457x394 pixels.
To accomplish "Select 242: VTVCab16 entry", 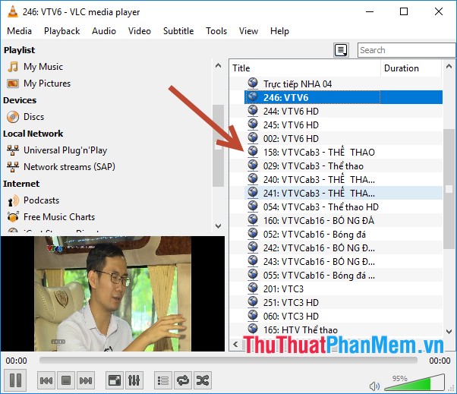I will coord(319,248).
